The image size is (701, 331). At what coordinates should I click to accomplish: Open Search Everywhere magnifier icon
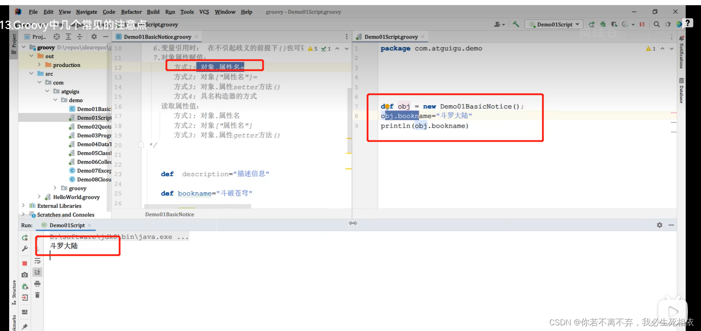(x=657, y=24)
